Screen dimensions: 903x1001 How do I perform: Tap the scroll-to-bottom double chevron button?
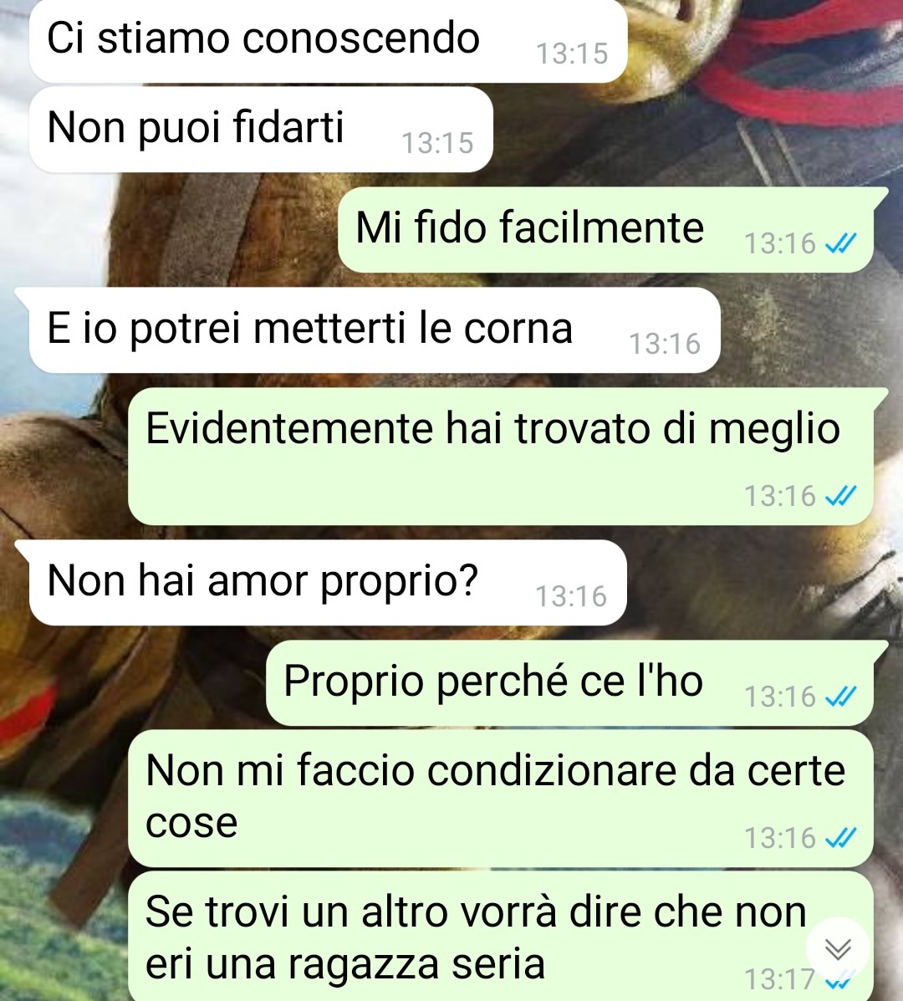point(838,949)
